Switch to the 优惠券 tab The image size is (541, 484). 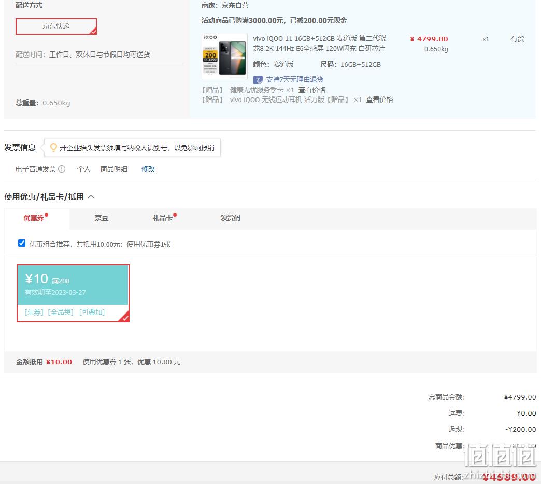[37, 218]
